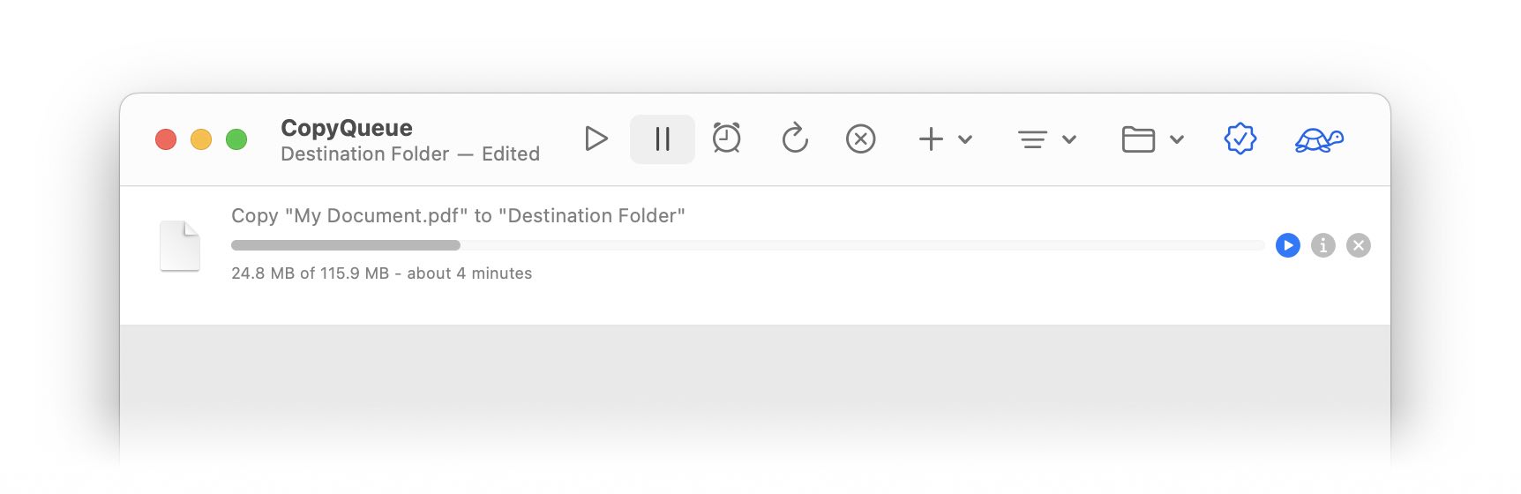Click the folder icon in toolbar
This screenshot has height=494, width=1521.
[x=1138, y=139]
